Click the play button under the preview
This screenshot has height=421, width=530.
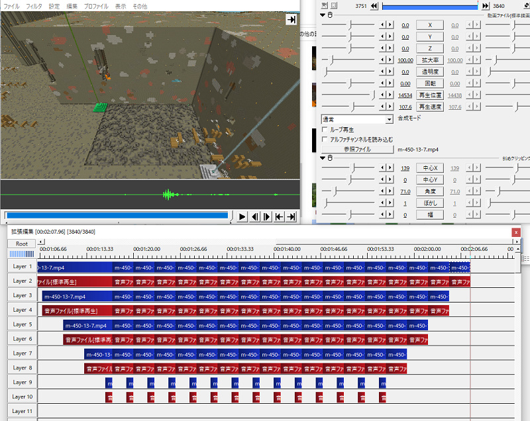242,216
